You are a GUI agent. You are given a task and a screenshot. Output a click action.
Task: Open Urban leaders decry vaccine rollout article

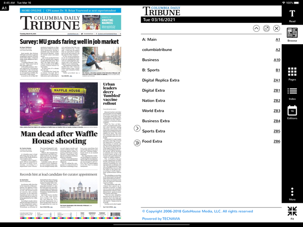pos(112,94)
